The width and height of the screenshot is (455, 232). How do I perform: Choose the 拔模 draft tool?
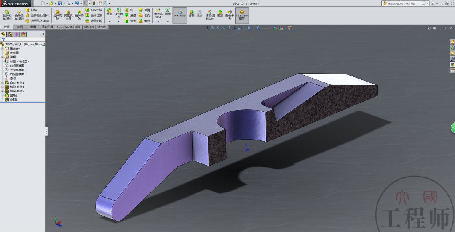130,16
